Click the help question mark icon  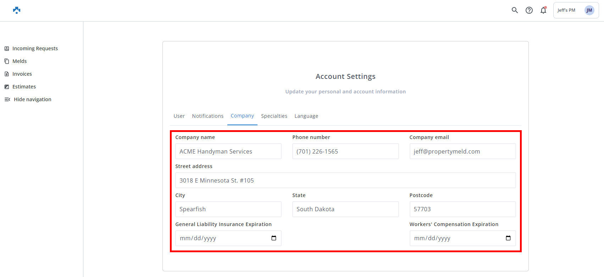tap(529, 10)
